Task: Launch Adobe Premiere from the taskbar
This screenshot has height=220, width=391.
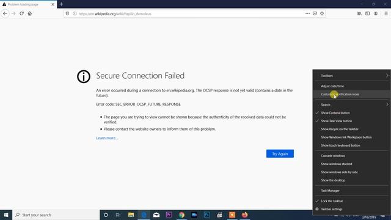Action: pos(169,215)
